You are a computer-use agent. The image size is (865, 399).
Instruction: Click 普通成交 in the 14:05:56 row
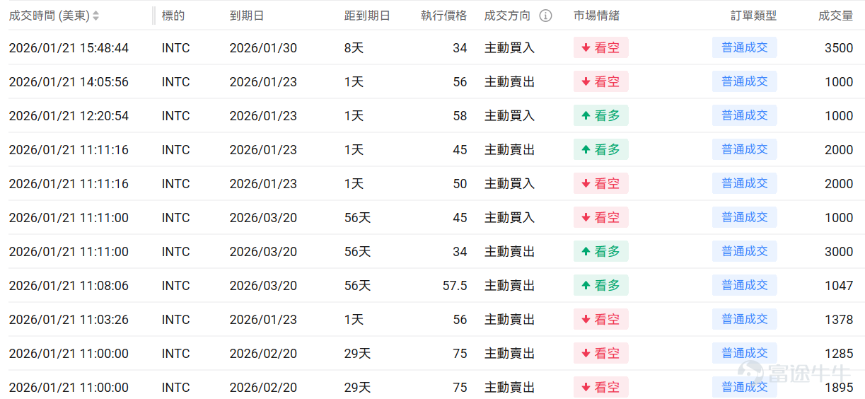[x=745, y=81]
